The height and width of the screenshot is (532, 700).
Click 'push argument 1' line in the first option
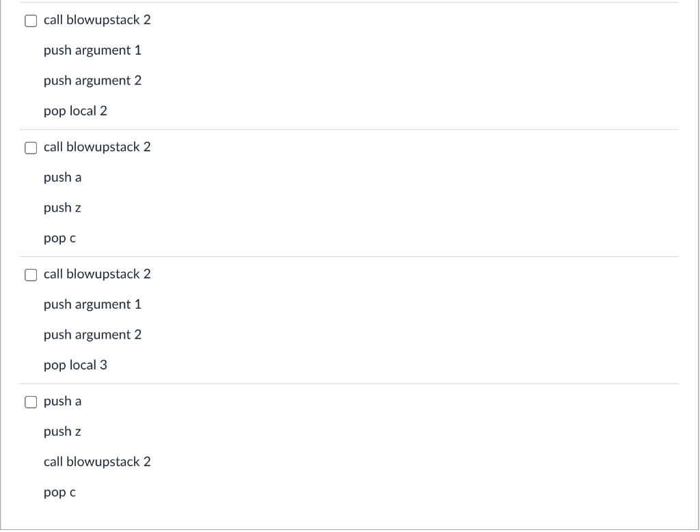point(92,51)
